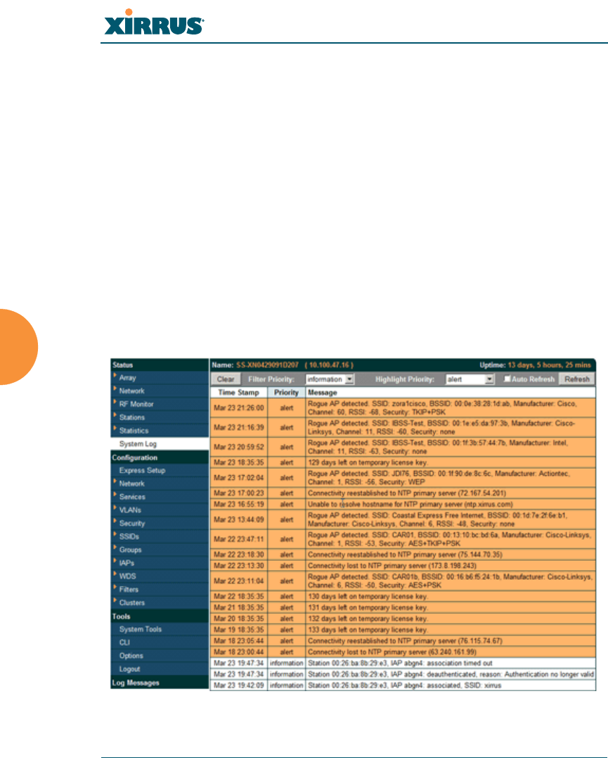The image size is (608, 758).
Task: Open the Clusters configuration menu
Action: click(132, 603)
